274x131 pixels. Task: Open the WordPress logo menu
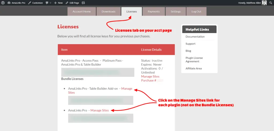[x=3, y=3]
